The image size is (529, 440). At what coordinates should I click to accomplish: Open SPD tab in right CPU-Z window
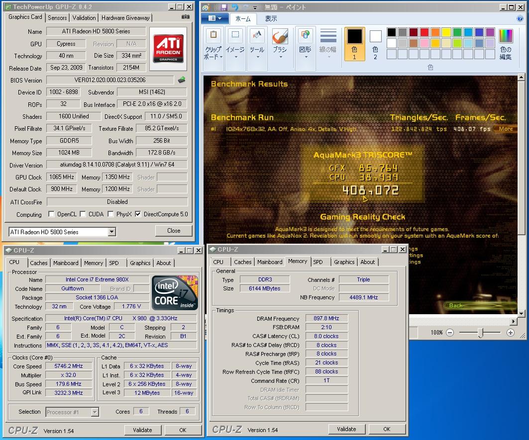(x=318, y=262)
